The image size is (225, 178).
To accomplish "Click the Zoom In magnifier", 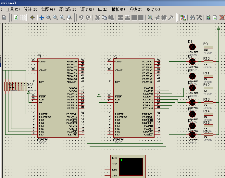I will (x=48, y=18).
